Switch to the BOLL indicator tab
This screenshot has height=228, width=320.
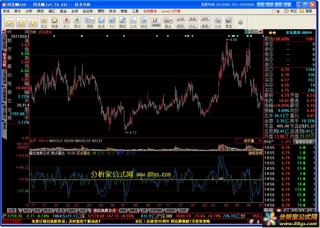click(48, 211)
